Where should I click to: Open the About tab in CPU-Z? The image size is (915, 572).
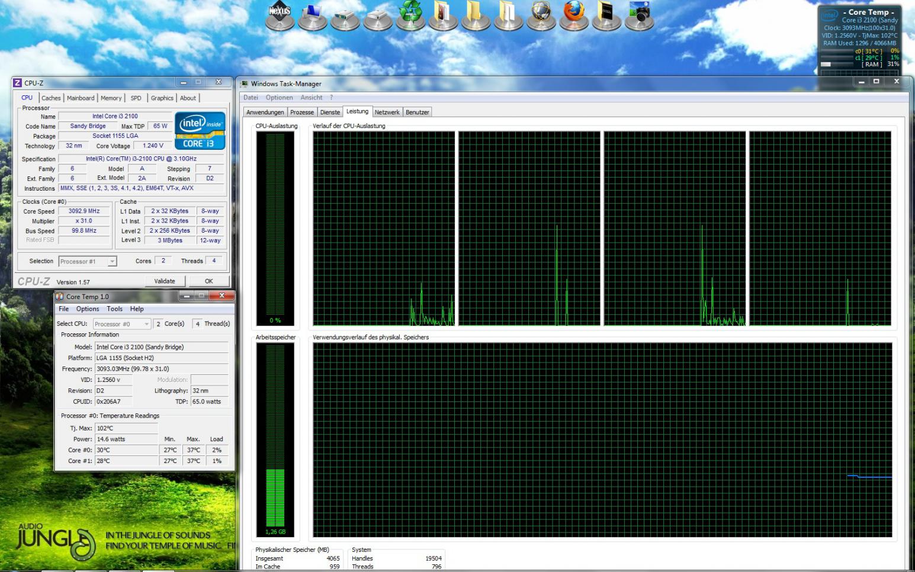coord(188,98)
